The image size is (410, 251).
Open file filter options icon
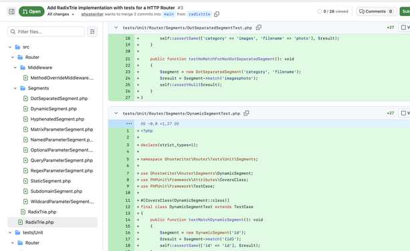[92, 31]
